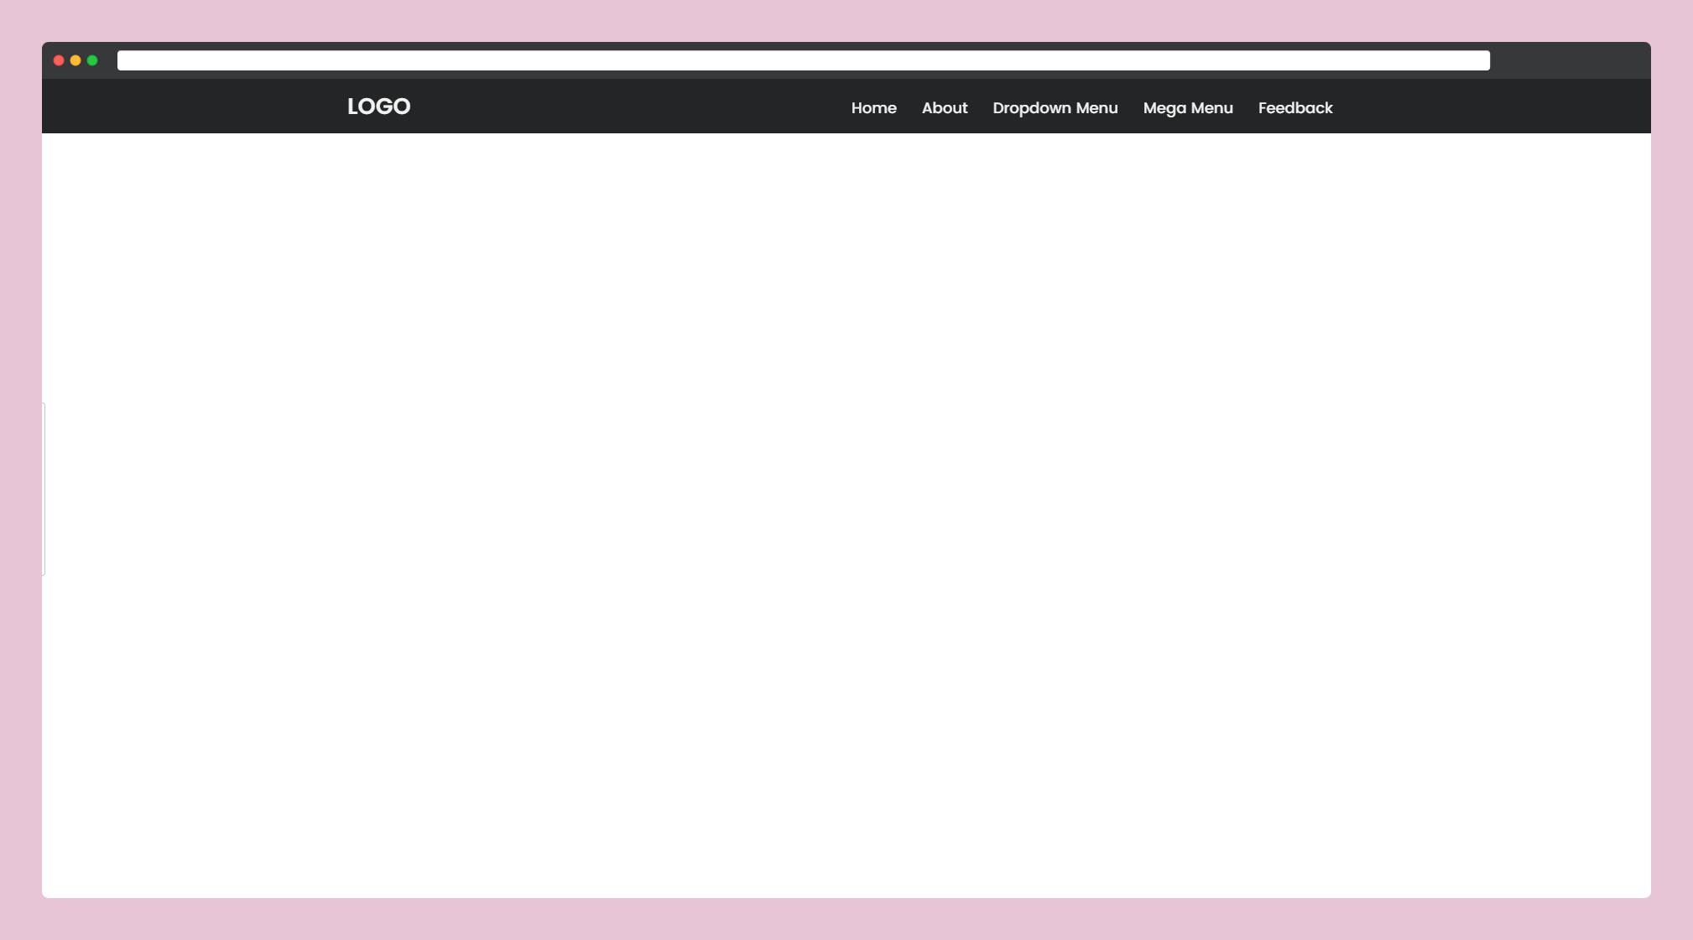Click the collapsed panel sliver on left edge
The width and height of the screenshot is (1693, 940).
44,489
